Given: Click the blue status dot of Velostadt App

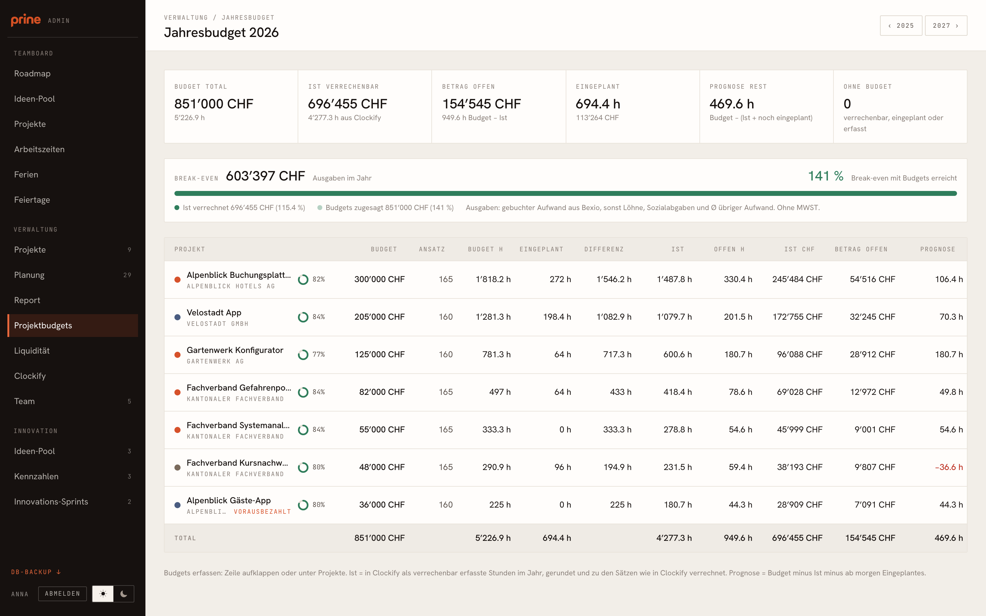Looking at the screenshot, I should point(177,317).
